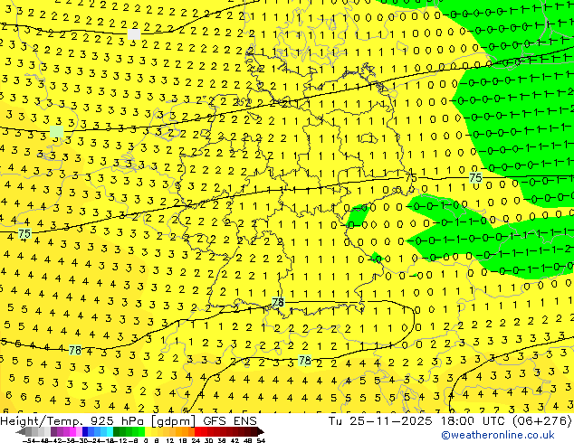The image size is (574, 443).
Task: Click the 'Height/Temp. 925 hPa [gdpm] GFS ENS' title
Action: coord(129,421)
